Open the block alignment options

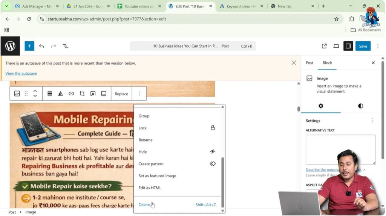[x=49, y=94]
